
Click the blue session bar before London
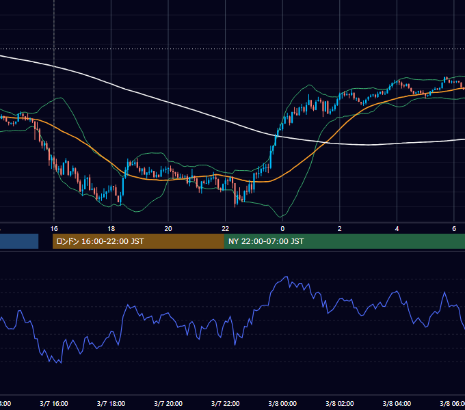pyautogui.click(x=19, y=241)
